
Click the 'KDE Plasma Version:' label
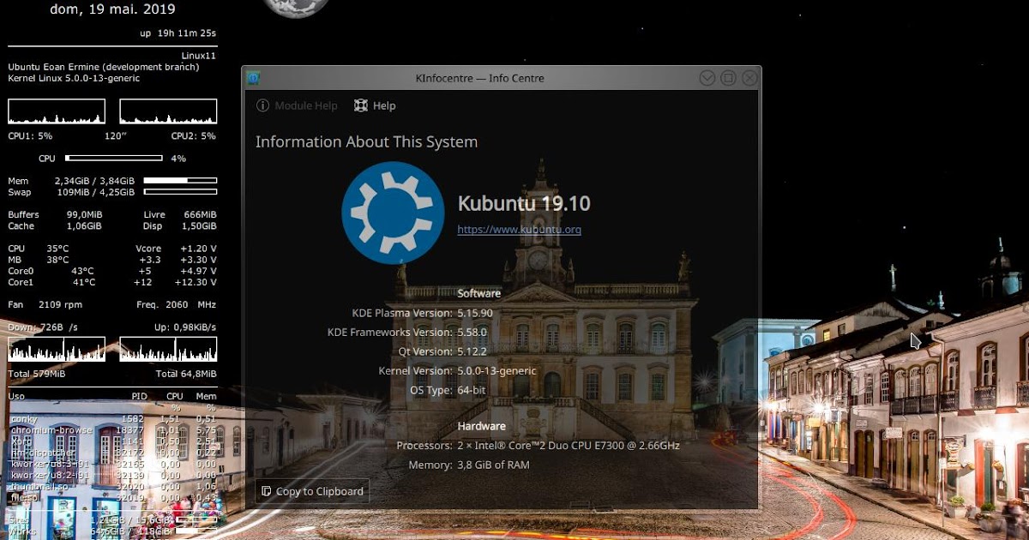point(402,313)
